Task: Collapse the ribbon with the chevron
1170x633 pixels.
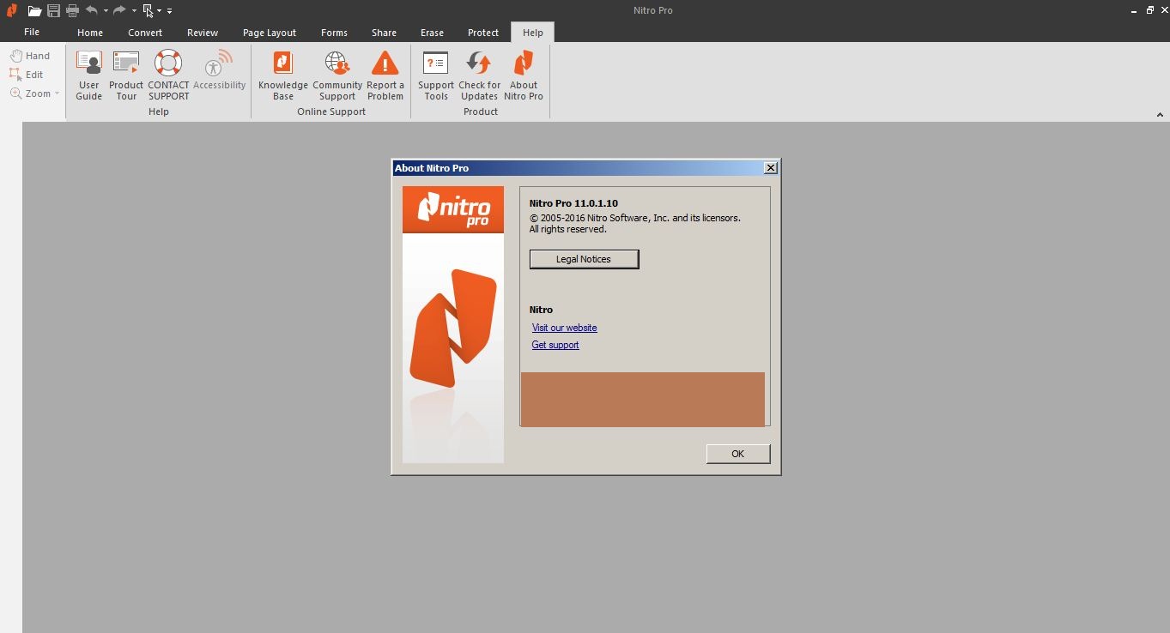Action: point(1160,114)
